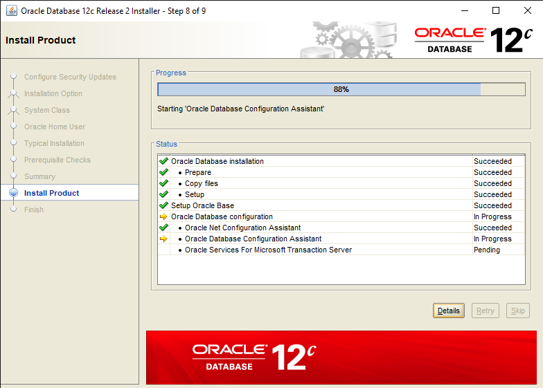
Task: Select Oracle Database configuration row
Action: pos(341,216)
